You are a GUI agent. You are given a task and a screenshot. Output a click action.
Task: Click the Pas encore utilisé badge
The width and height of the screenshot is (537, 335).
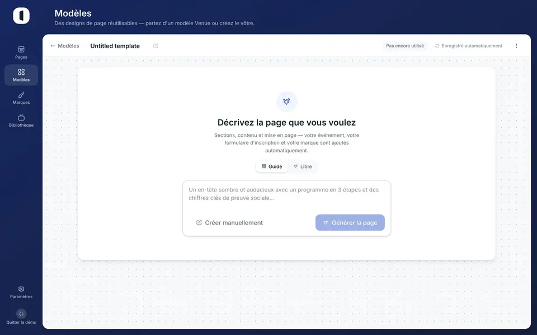(405, 46)
